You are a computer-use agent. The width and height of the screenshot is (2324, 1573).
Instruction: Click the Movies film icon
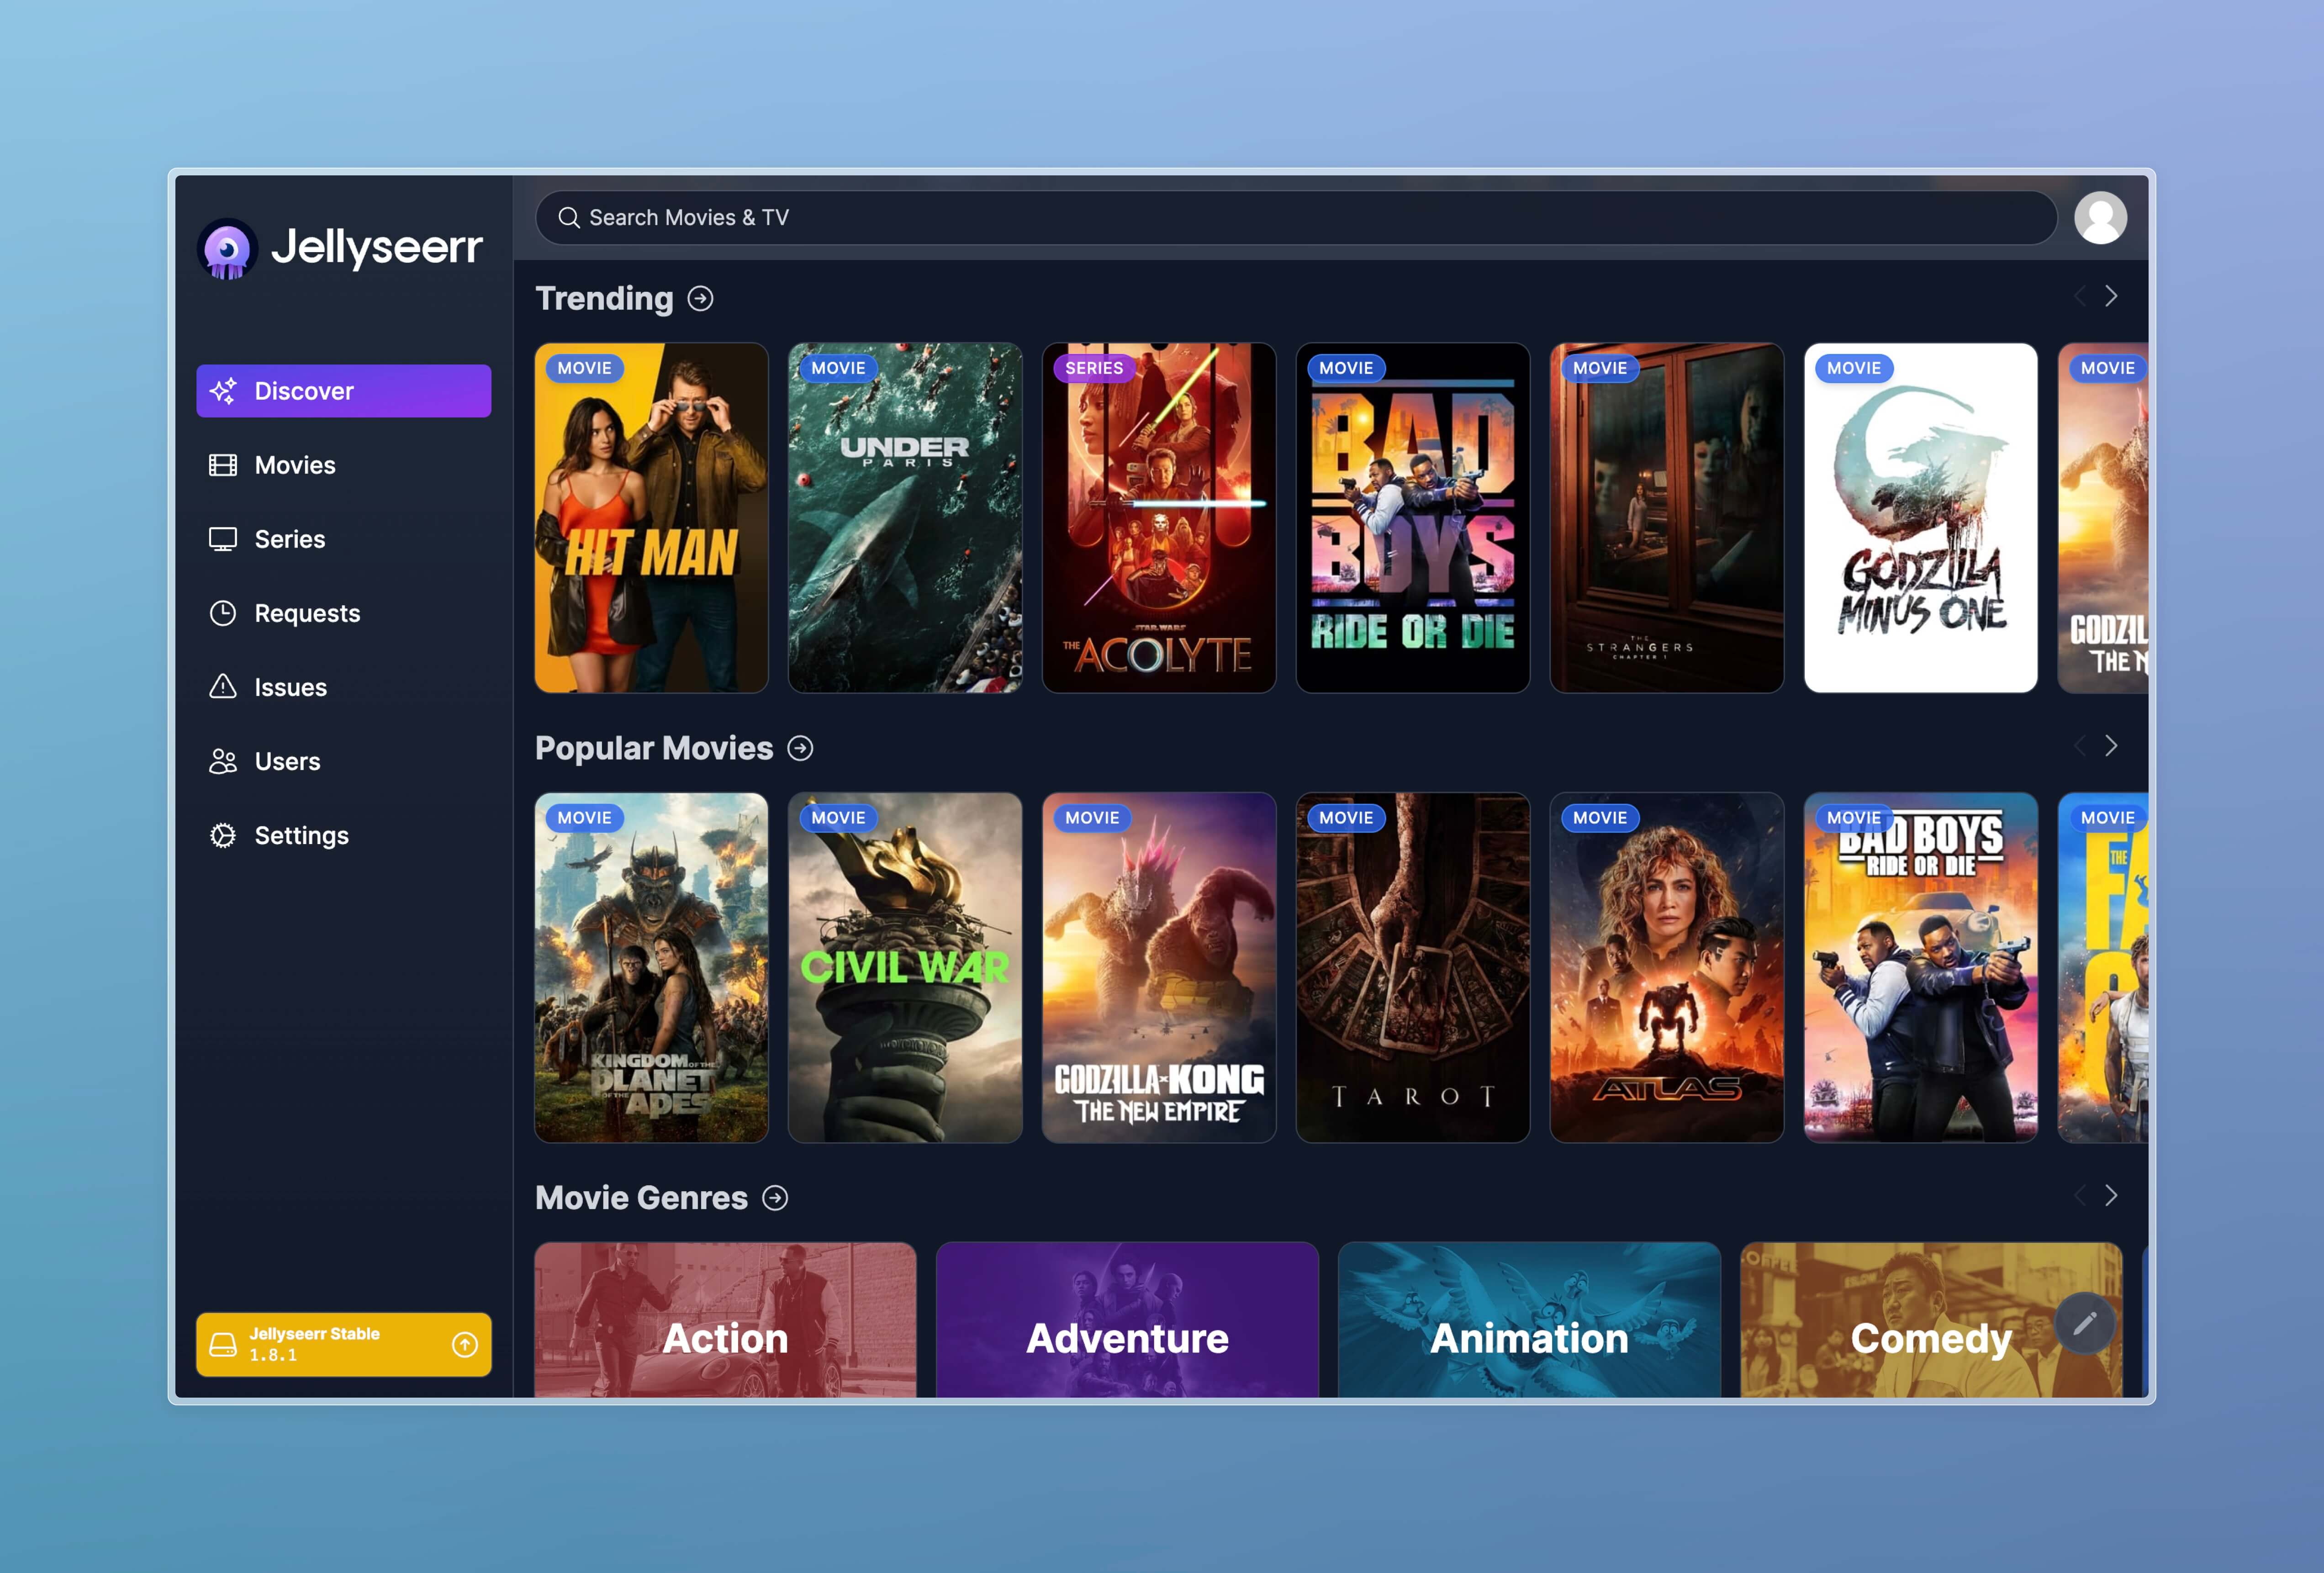tap(223, 465)
